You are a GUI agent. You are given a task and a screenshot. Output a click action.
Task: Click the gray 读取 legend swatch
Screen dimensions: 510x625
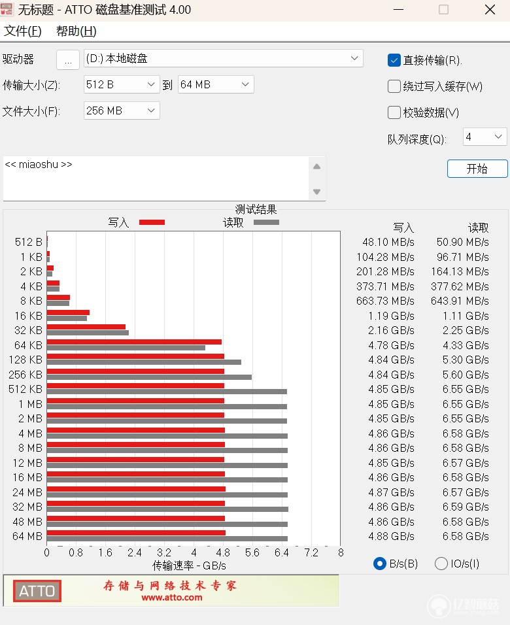tap(266, 222)
